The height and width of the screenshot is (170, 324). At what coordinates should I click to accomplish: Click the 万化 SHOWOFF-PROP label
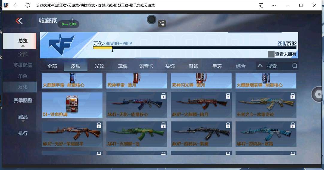click(112, 44)
